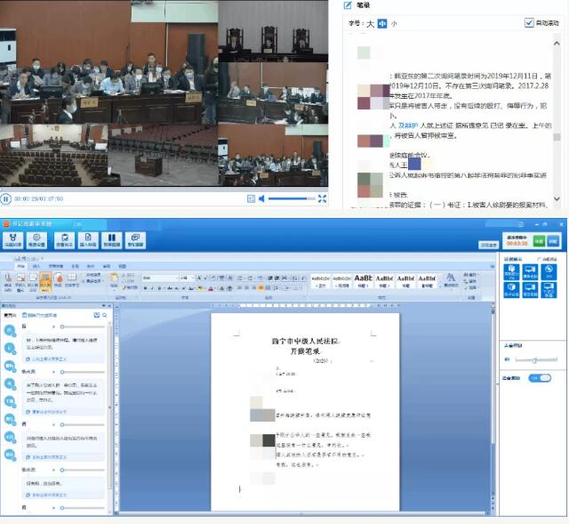
Task: Click the download icon beside the search magnifier
Action: 97,315
